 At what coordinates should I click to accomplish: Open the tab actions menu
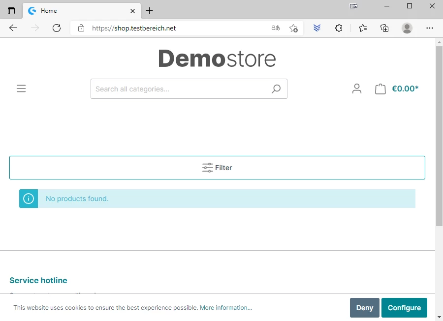pos(11,11)
